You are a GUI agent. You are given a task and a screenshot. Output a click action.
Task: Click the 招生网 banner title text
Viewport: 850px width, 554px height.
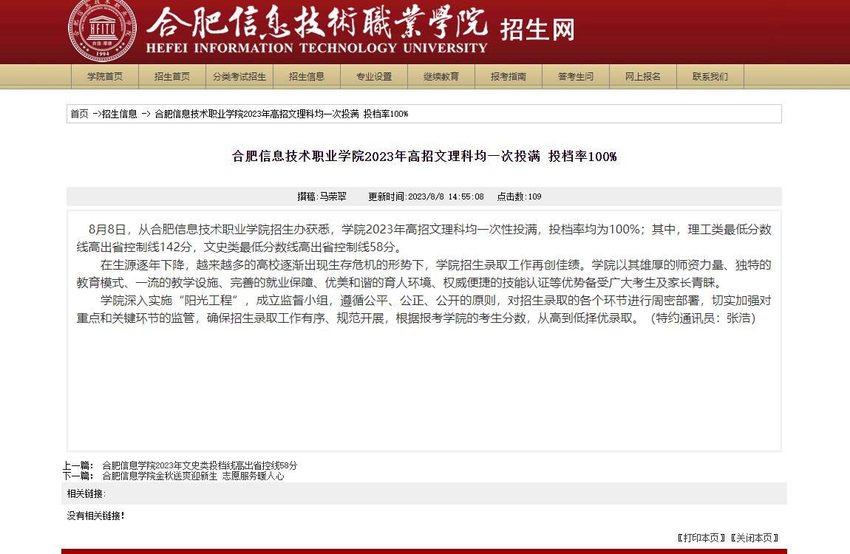coord(537,30)
